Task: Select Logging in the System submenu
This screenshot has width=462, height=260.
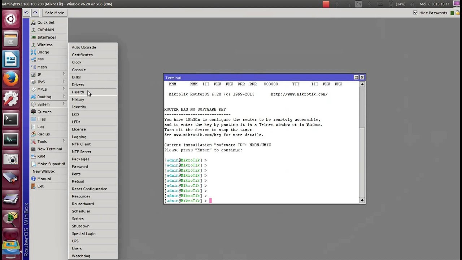Action: [x=93, y=137]
